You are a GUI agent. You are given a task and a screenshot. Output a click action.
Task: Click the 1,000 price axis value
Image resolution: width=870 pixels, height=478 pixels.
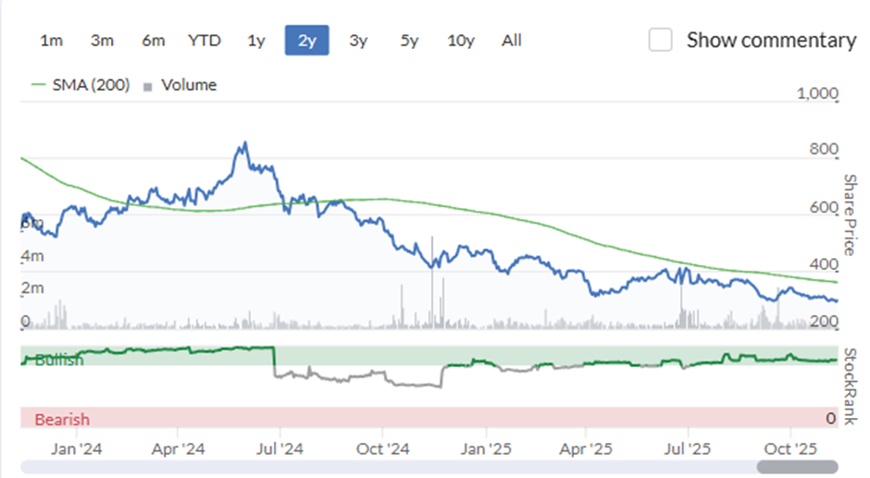pyautogui.click(x=818, y=93)
